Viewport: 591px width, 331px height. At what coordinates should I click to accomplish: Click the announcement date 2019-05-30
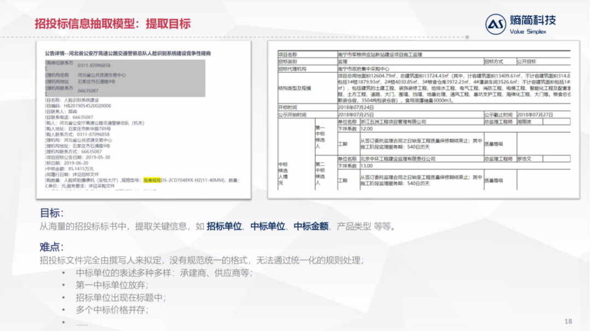[97, 157]
